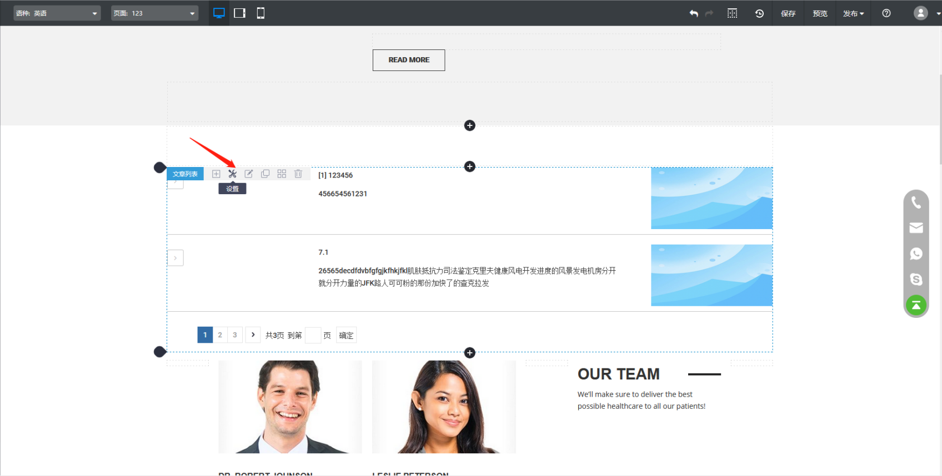Switch to mobile phone preview mode
The width and height of the screenshot is (942, 476).
[x=260, y=13]
